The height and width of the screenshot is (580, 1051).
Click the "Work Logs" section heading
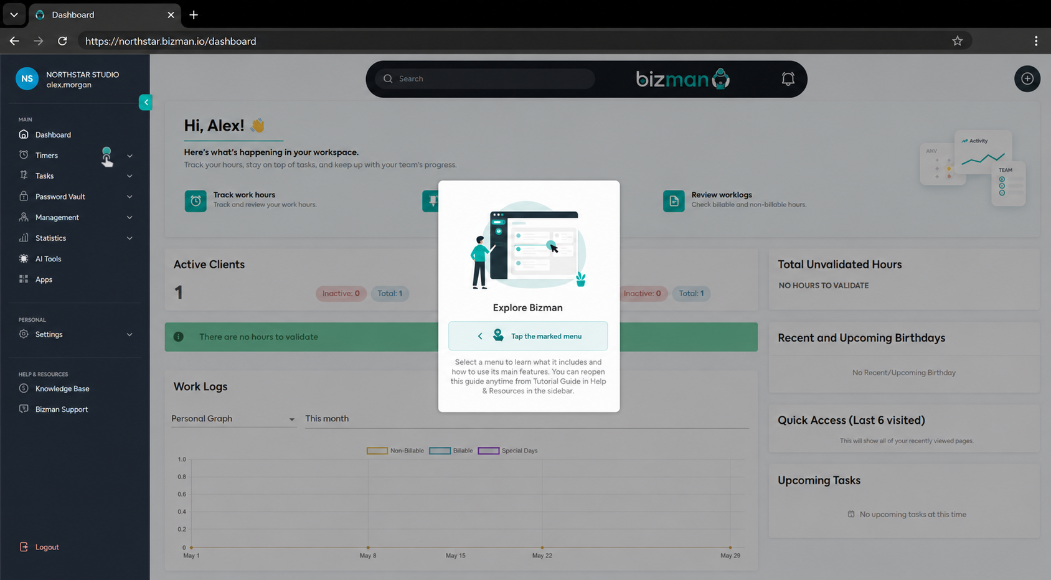(x=200, y=386)
